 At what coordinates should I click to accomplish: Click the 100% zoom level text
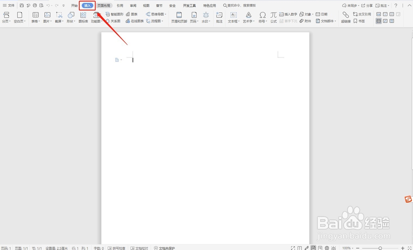tap(347, 248)
